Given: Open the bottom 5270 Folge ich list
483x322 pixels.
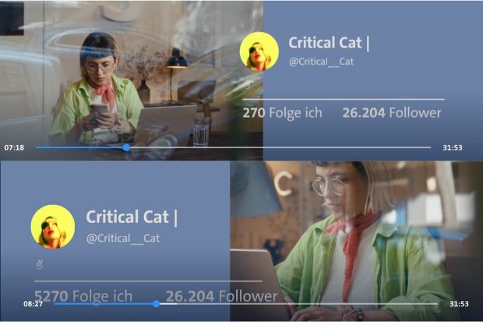Looking at the screenshot, I should pyautogui.click(x=83, y=296).
